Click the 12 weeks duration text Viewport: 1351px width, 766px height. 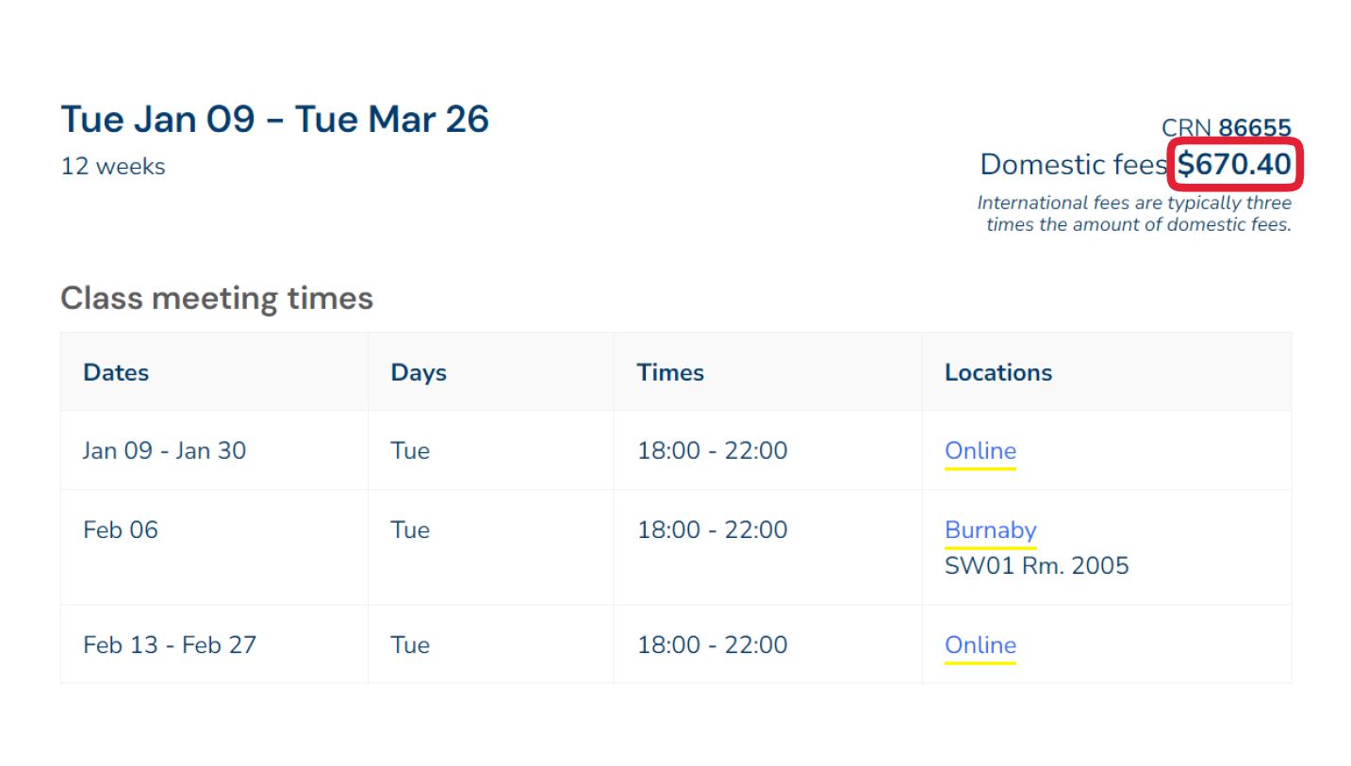tap(112, 167)
